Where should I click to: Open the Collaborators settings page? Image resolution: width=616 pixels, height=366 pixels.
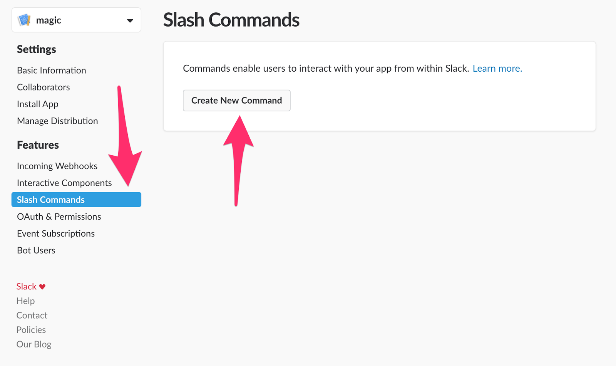[43, 87]
